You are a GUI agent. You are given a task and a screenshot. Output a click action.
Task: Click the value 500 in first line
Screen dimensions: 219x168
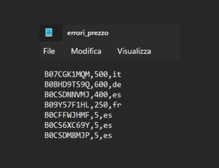(x=101, y=74)
